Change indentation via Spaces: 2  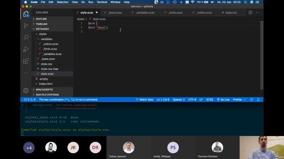click(x=178, y=99)
